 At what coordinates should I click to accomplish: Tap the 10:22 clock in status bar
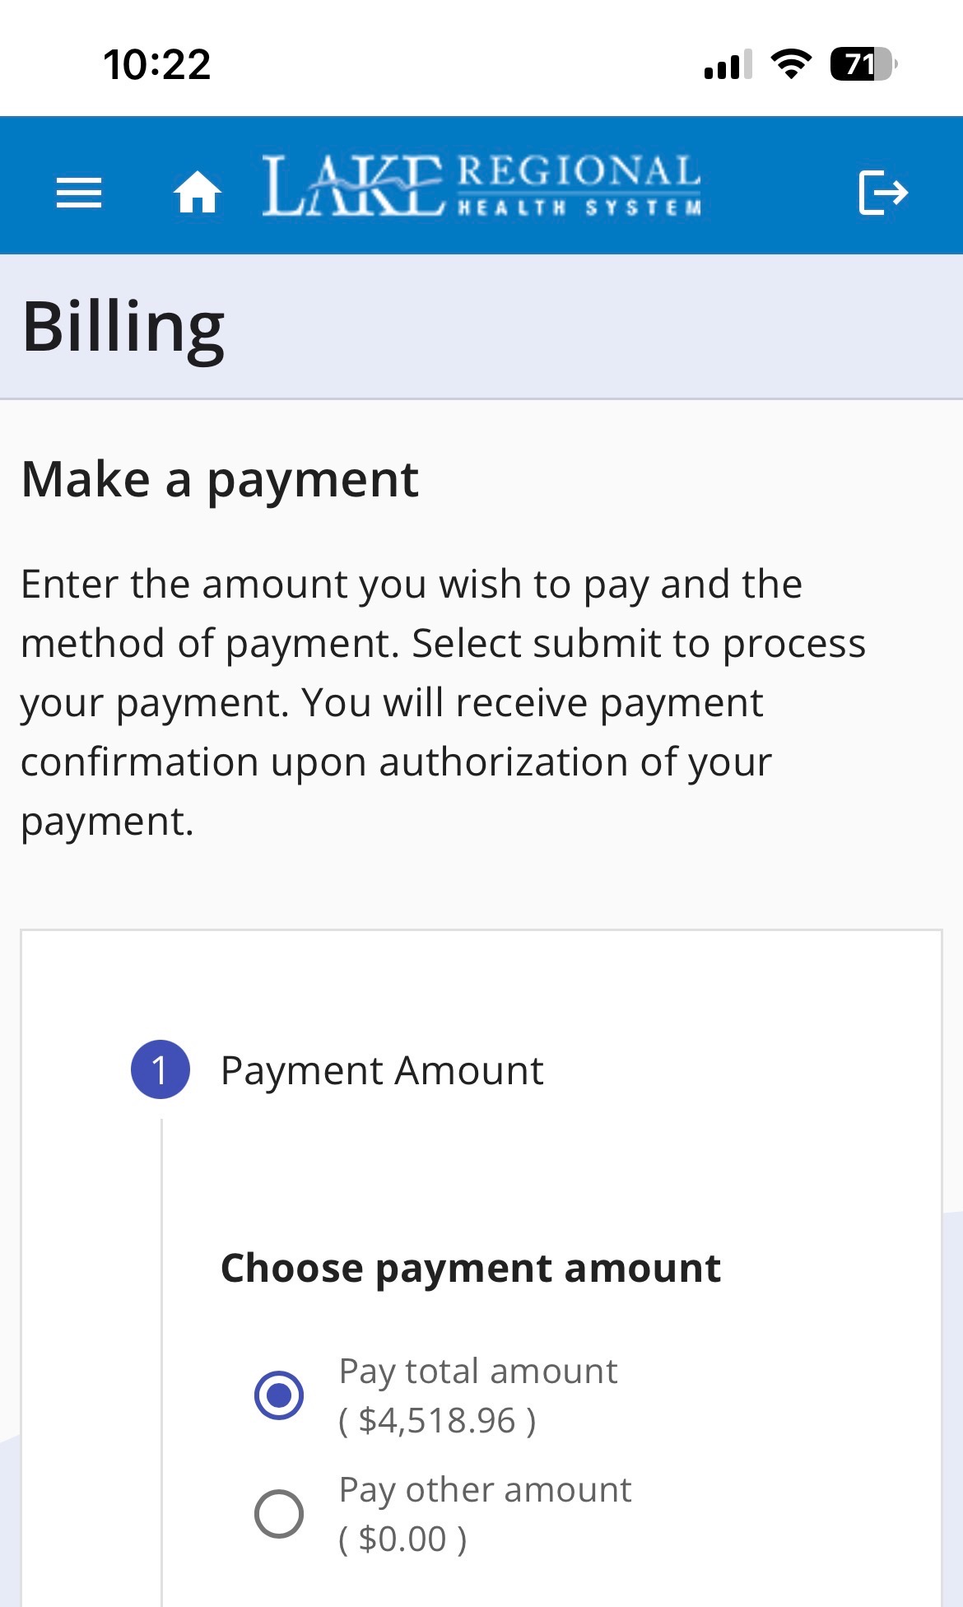[157, 64]
